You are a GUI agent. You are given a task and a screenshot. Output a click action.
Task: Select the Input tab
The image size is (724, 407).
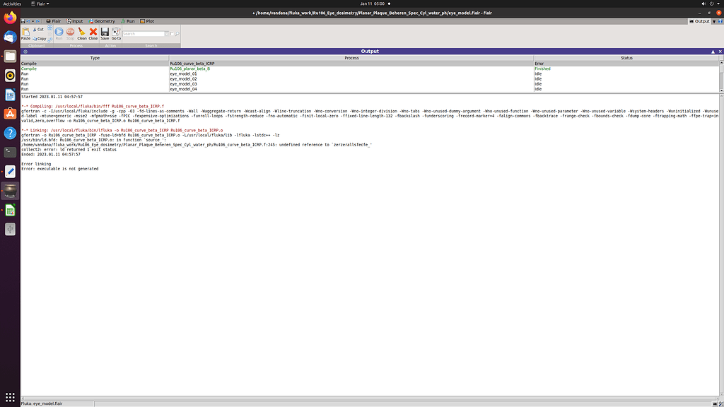[x=76, y=21]
